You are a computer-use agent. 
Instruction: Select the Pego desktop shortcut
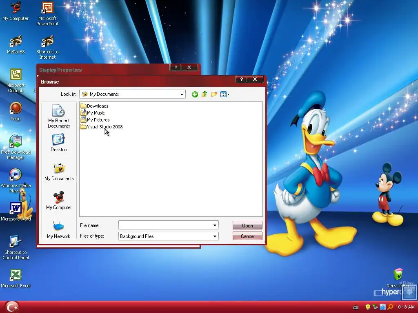pyautogui.click(x=16, y=111)
